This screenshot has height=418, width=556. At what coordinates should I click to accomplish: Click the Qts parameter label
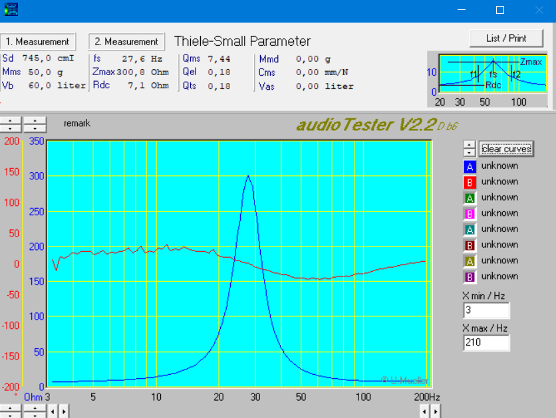pyautogui.click(x=190, y=86)
